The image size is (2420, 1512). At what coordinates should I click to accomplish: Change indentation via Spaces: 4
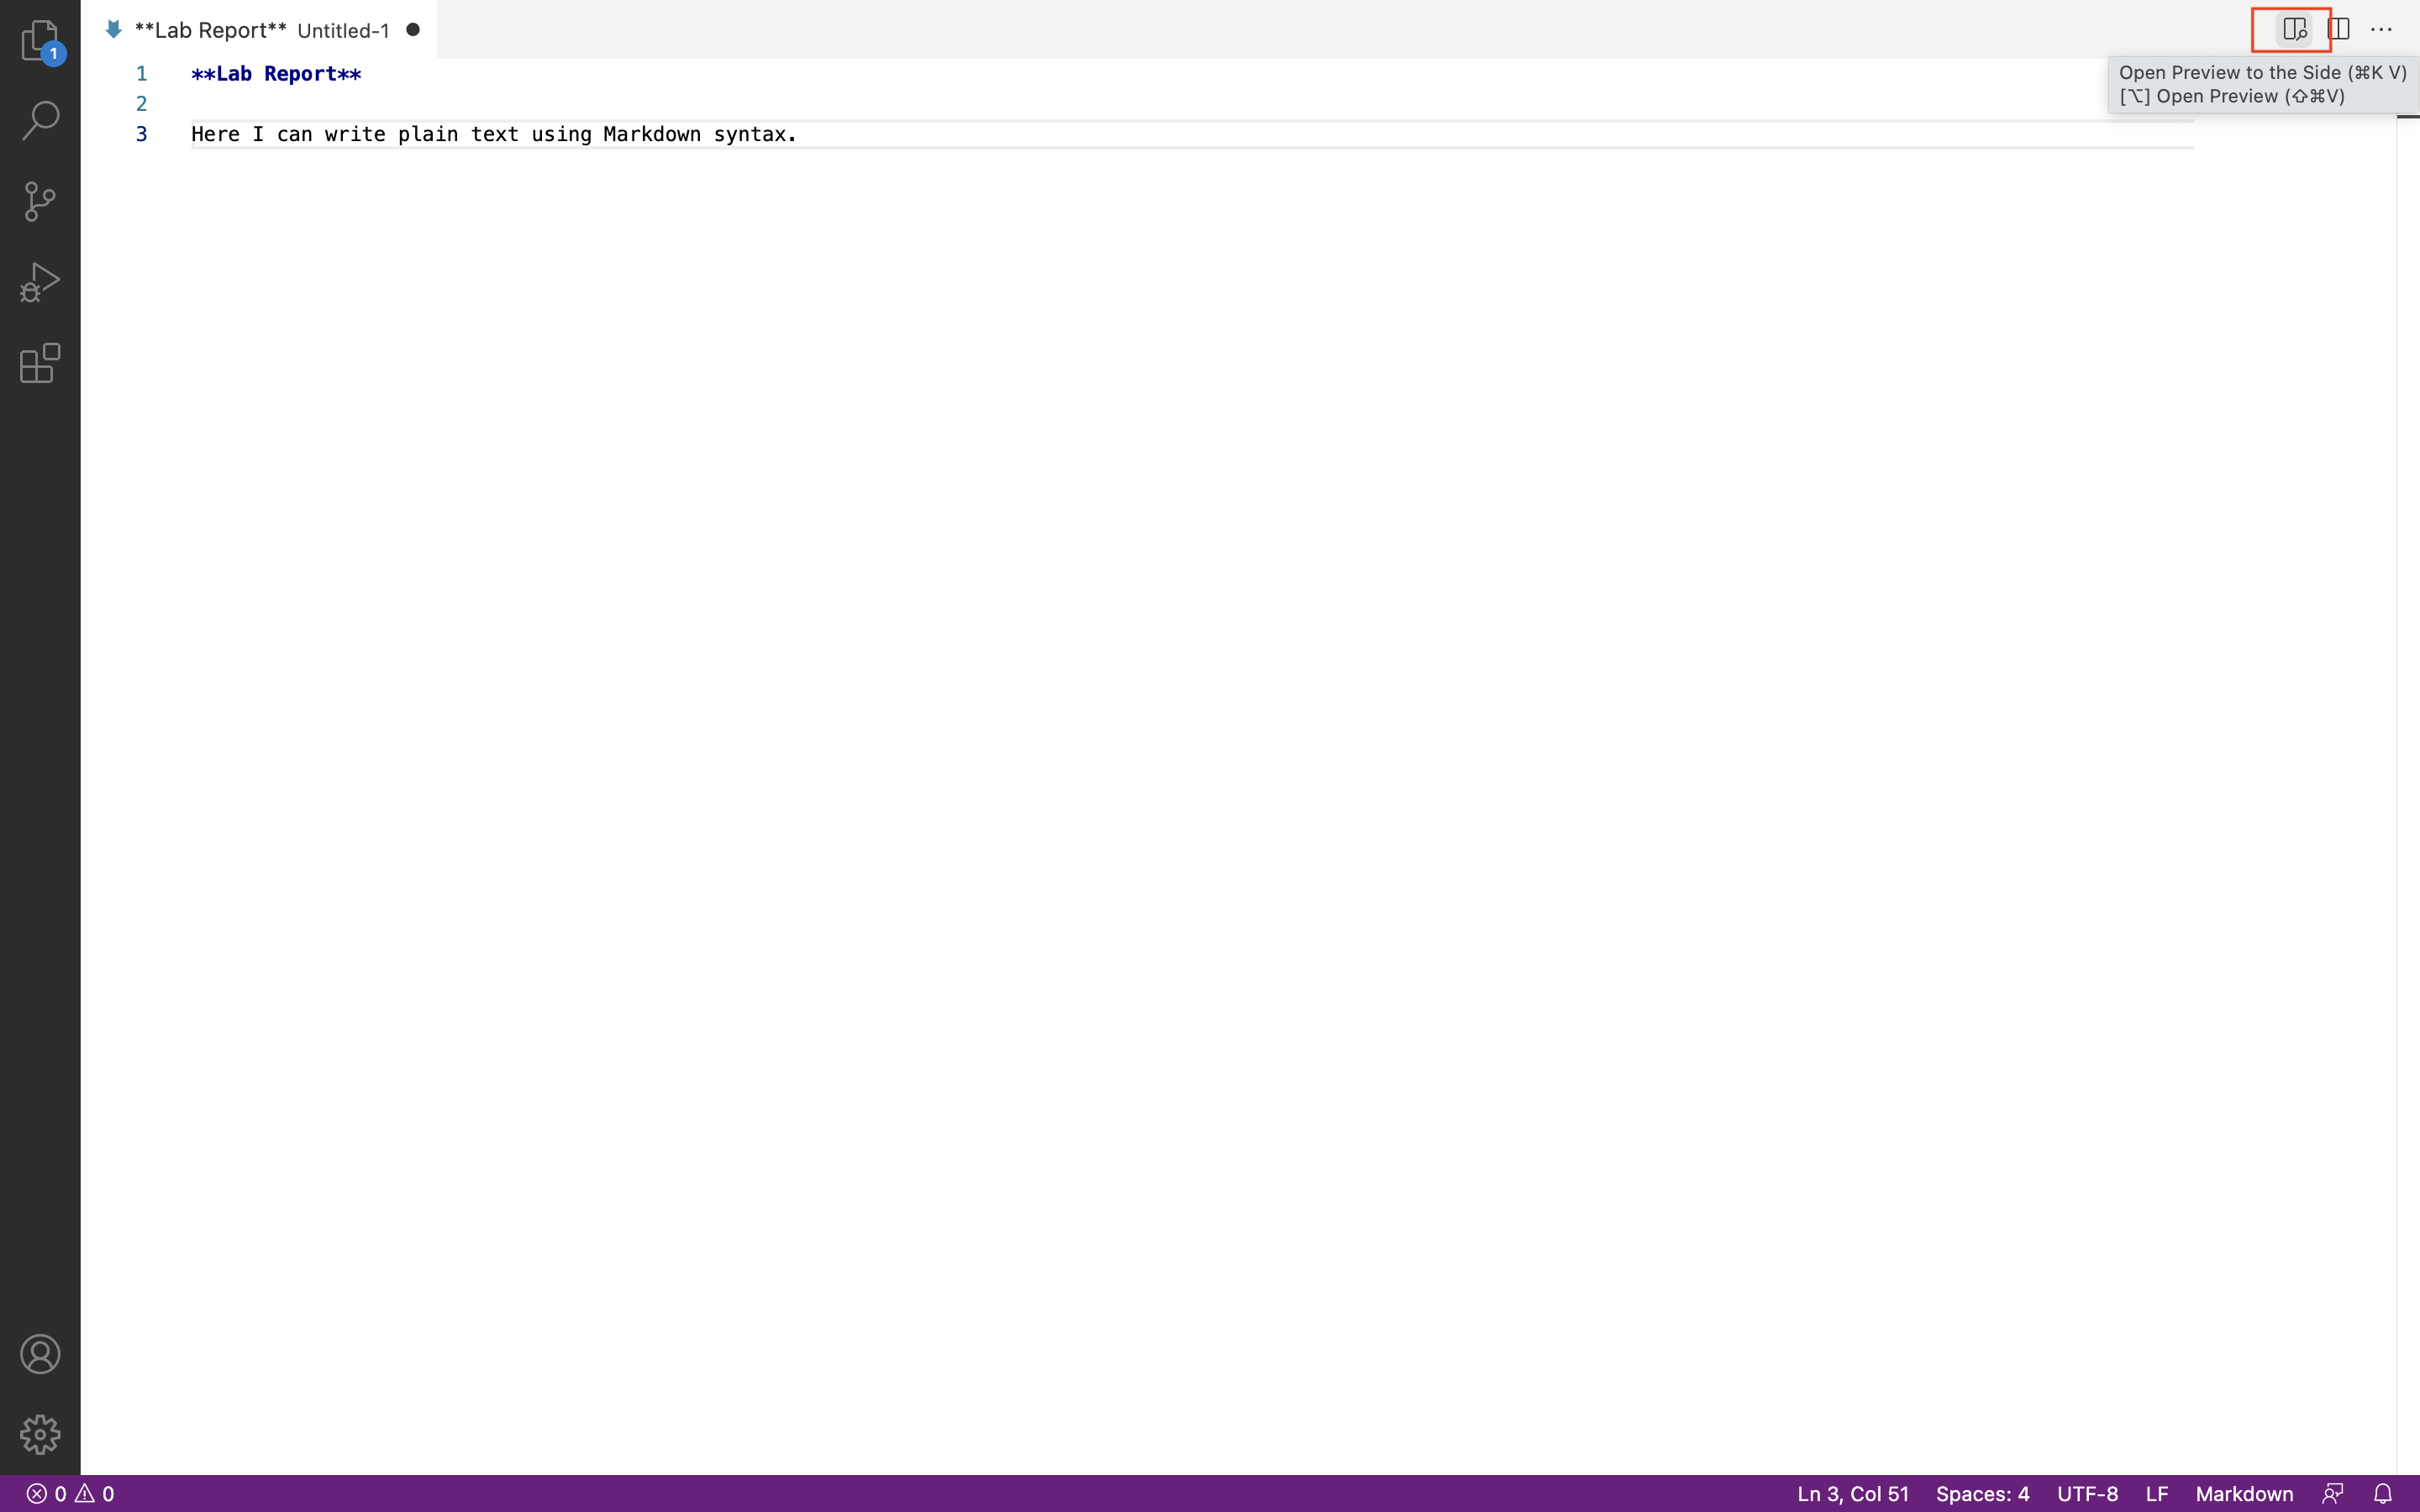click(1982, 1493)
